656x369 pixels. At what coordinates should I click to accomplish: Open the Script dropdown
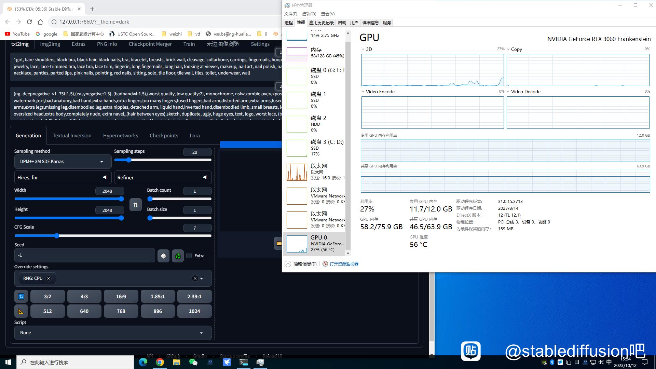click(x=113, y=333)
